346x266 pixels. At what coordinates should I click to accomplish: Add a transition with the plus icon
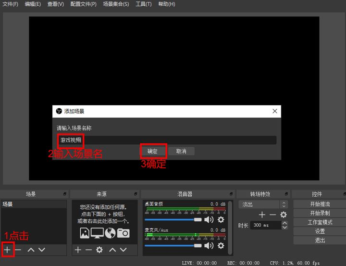pyautogui.click(x=262, y=215)
